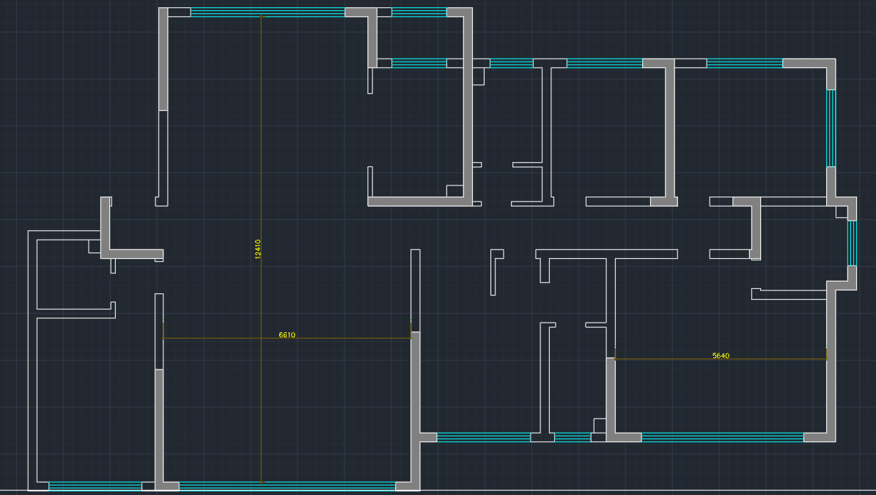Select the 12410 vertical dimension text

(x=257, y=249)
